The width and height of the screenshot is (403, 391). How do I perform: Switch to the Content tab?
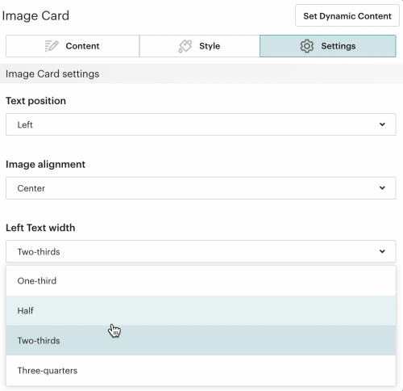[x=73, y=46]
